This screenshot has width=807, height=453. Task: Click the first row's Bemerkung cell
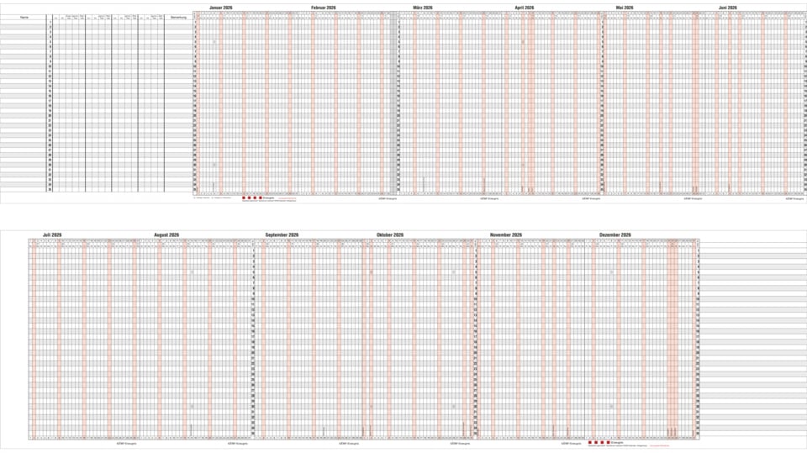178,24
